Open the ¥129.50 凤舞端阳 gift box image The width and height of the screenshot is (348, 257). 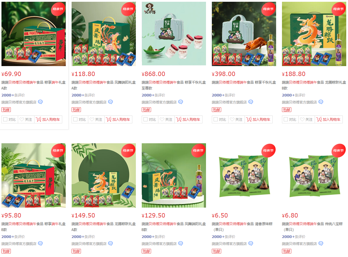pos(174,175)
